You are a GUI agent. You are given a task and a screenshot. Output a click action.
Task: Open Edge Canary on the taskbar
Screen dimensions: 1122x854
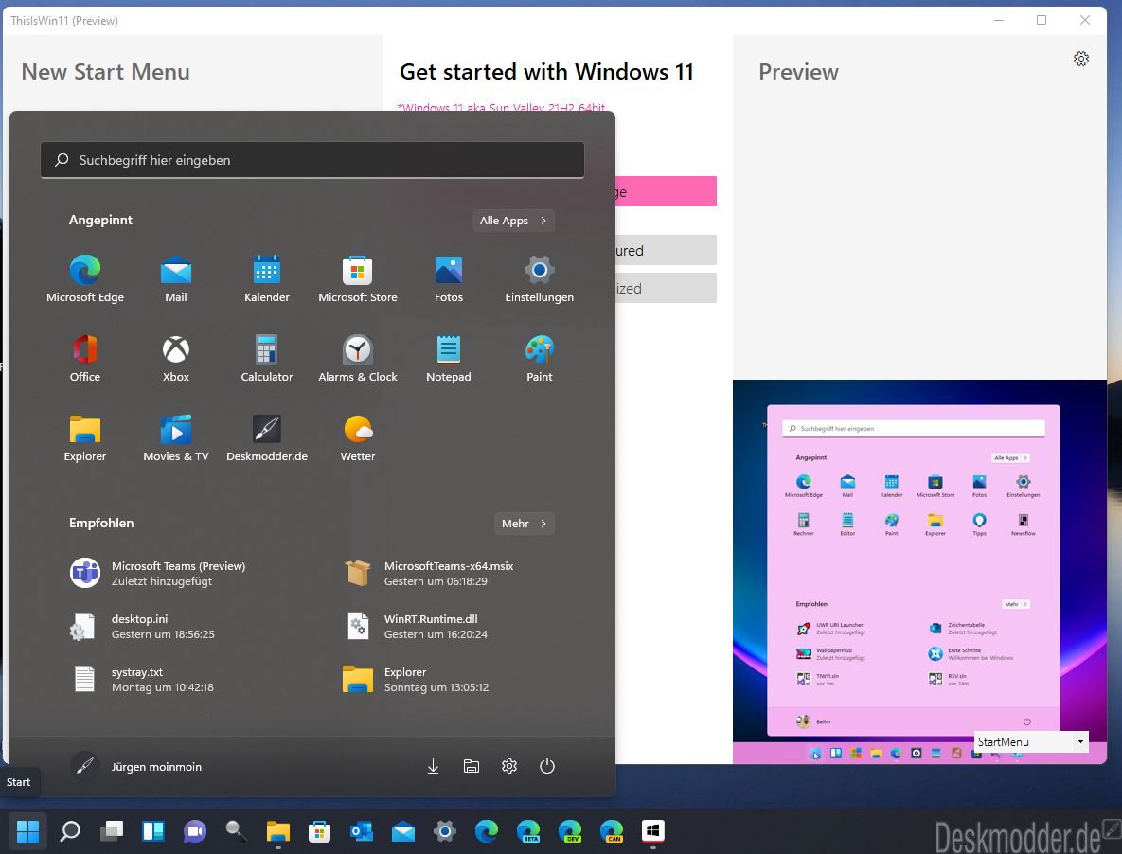[x=612, y=831]
